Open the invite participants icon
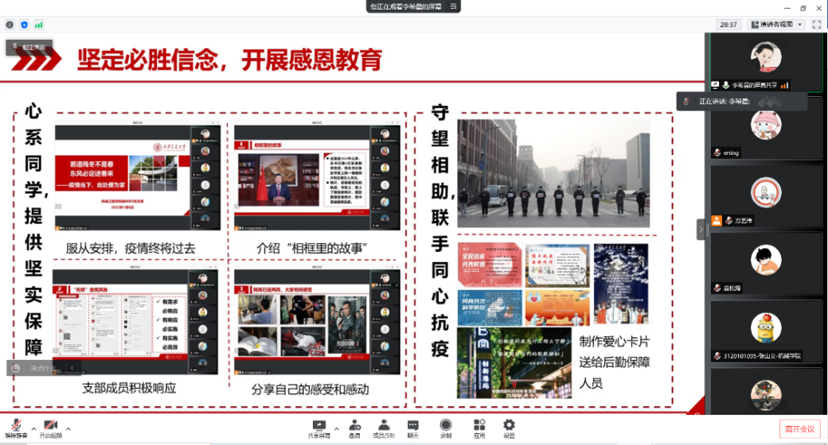 point(354,428)
